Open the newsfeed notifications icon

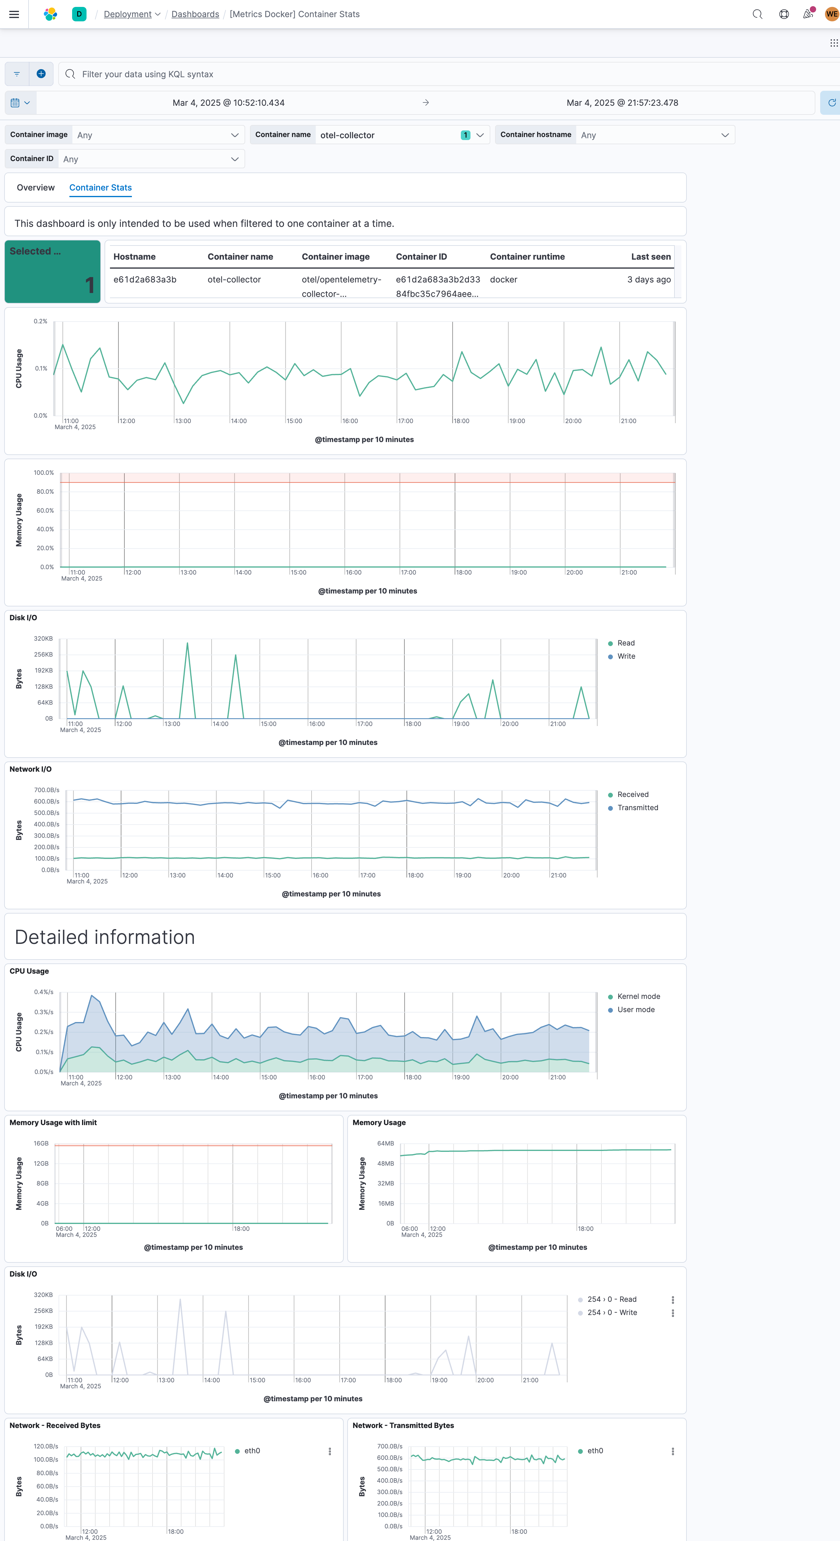(808, 14)
